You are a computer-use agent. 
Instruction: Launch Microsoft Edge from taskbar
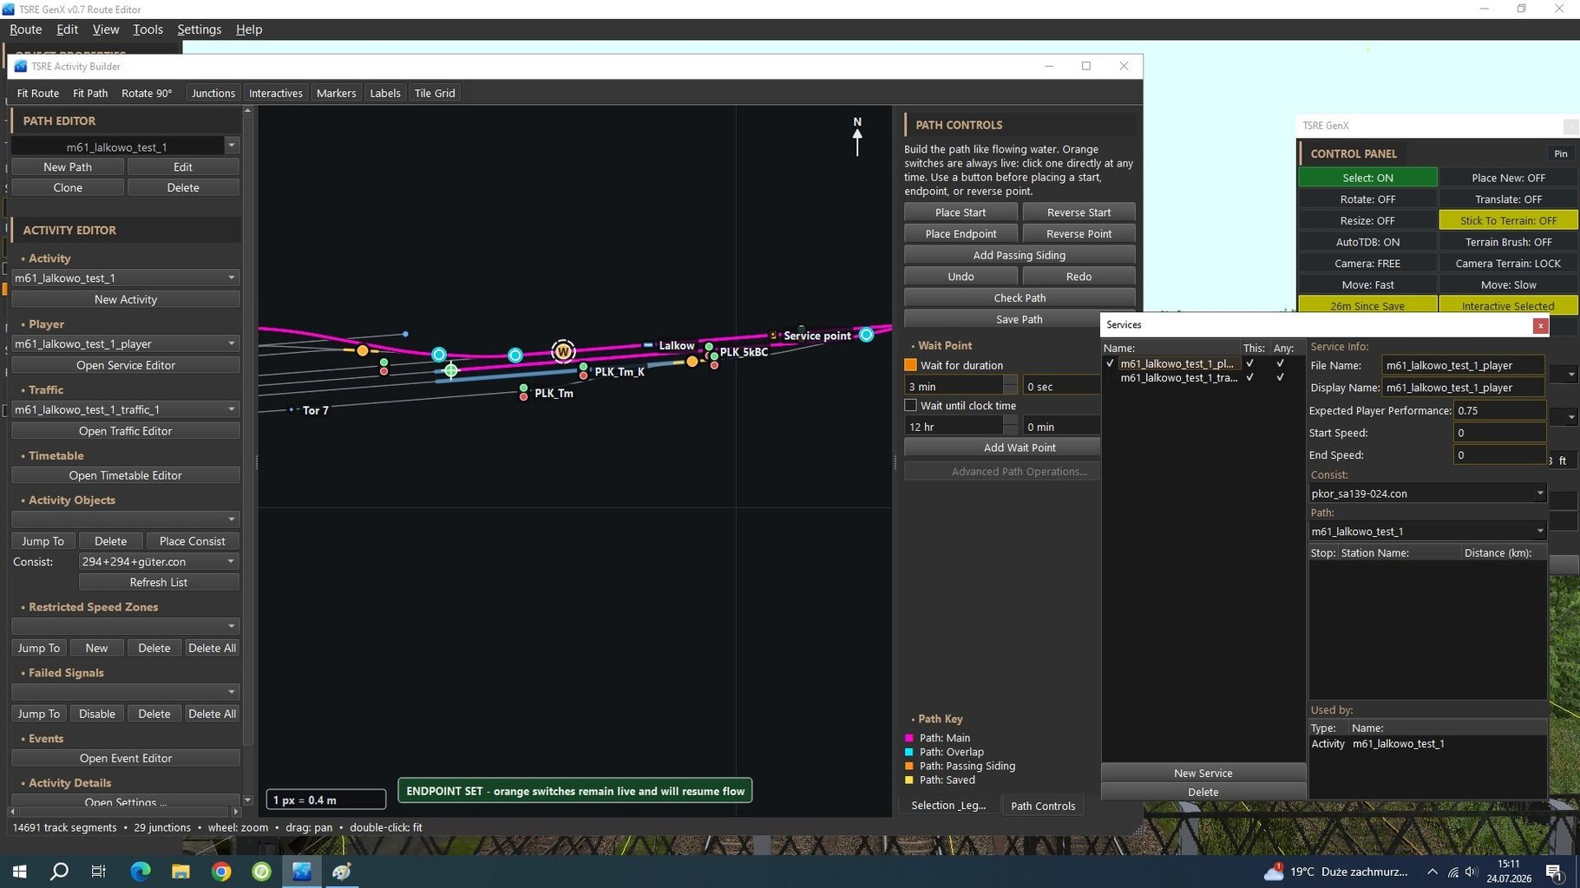[140, 872]
